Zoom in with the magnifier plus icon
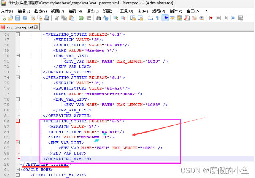The image size is (255, 178). coord(116,18)
